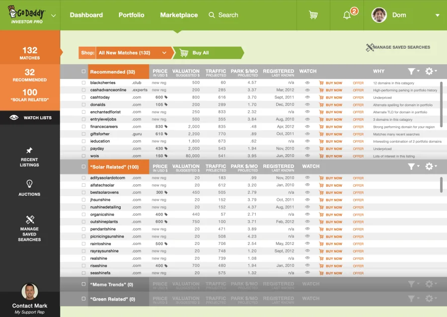The height and width of the screenshot is (317, 447).
Task: Click Buy Now cart for cashtoday
Action: point(321,97)
